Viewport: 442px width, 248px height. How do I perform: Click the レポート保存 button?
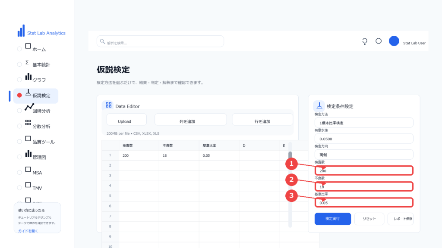pos(401,219)
